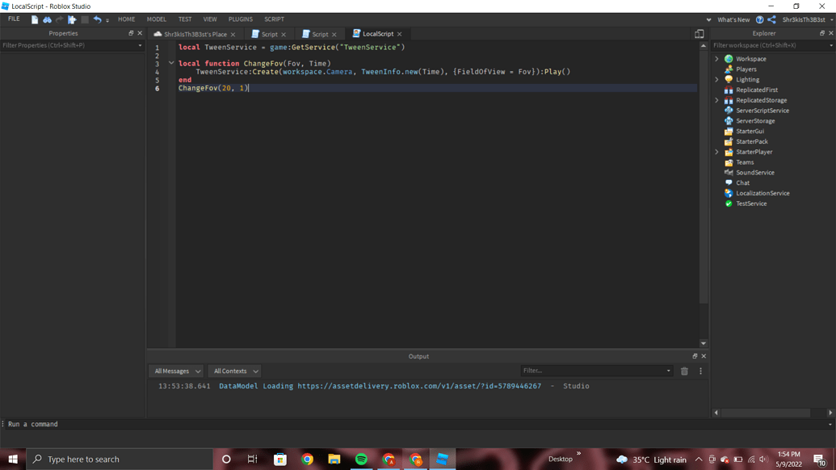
Task: Expand the StarterPlayer tree node
Action: tap(716, 152)
